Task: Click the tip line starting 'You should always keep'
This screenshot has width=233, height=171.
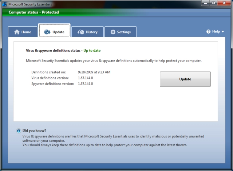Action: click(x=105, y=145)
